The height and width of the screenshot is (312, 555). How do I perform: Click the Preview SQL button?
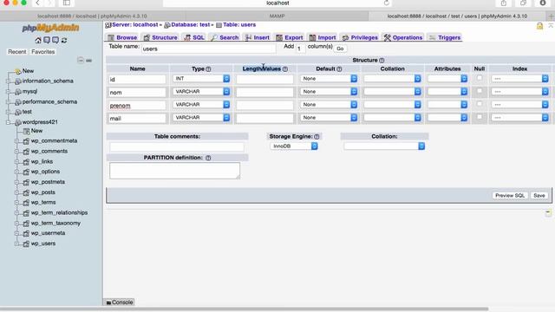510,196
